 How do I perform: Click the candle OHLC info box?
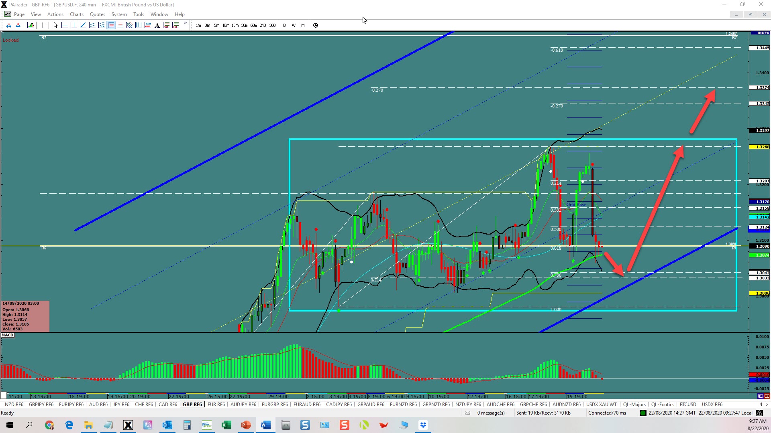pyautogui.click(x=25, y=316)
